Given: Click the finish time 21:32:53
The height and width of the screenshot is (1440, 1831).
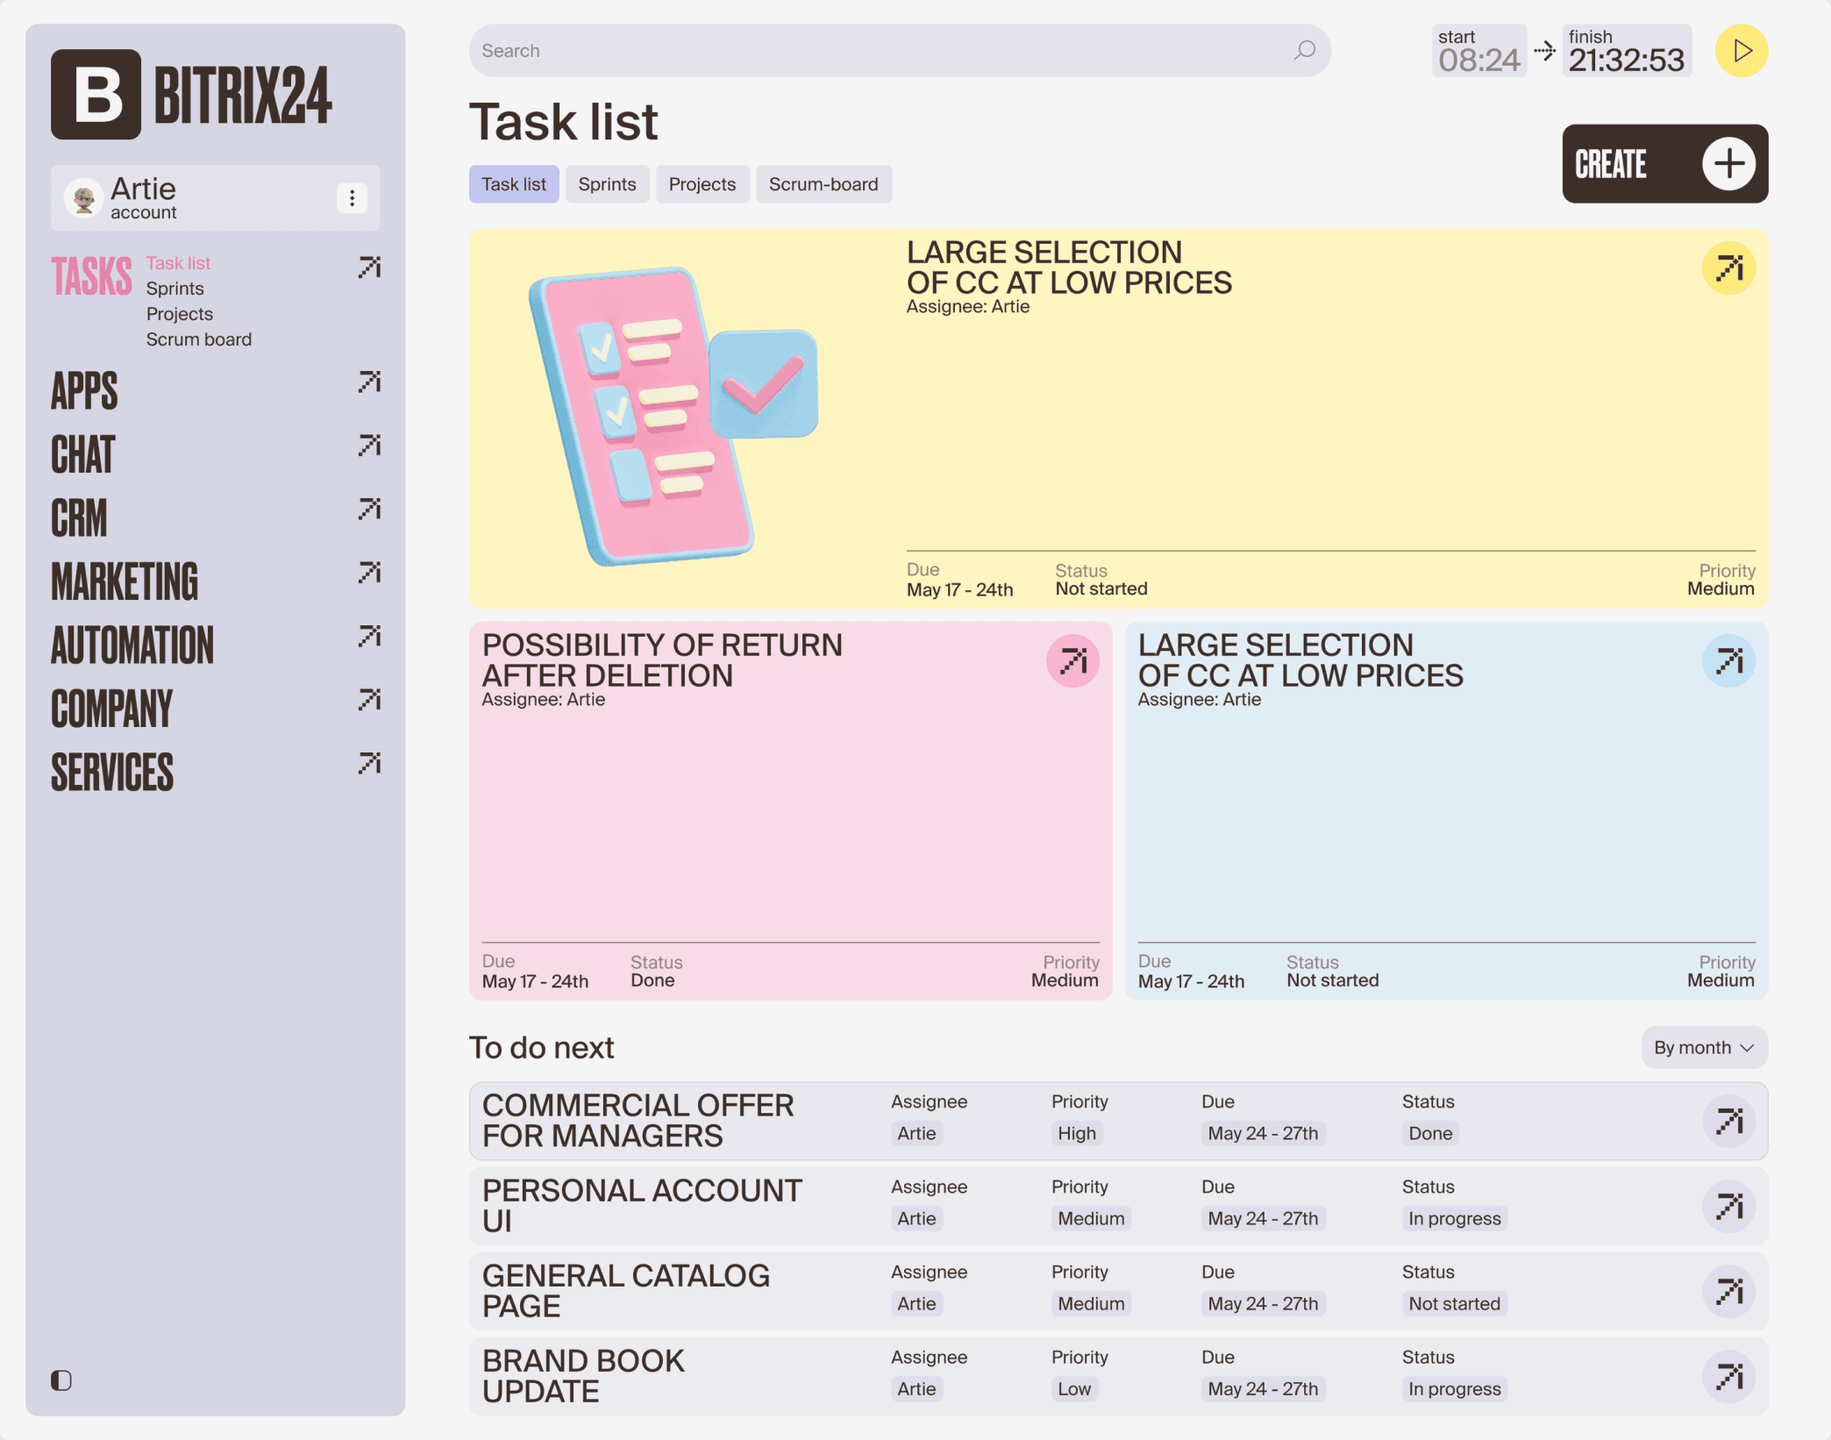Looking at the screenshot, I should [1627, 60].
